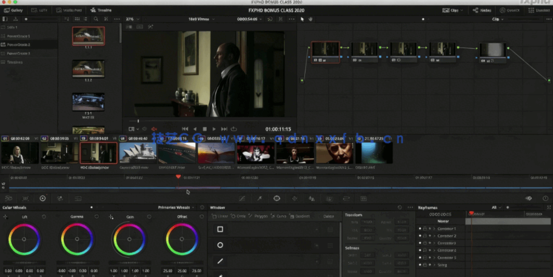Select the fifth node in graph
553x277 pixels.
point(493,53)
